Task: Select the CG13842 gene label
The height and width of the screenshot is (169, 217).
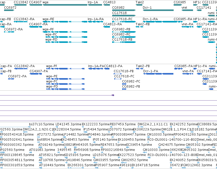Action: [21, 2]
